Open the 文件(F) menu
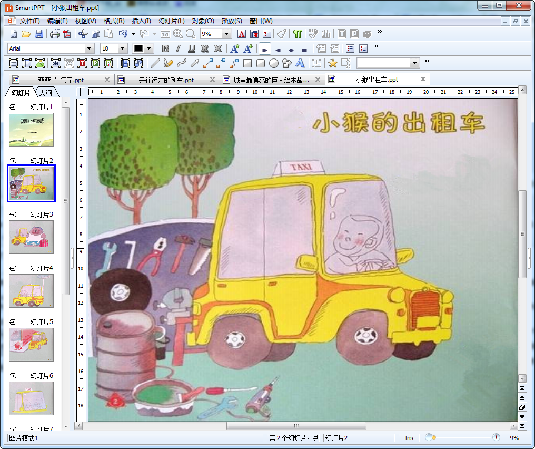 tap(29, 21)
